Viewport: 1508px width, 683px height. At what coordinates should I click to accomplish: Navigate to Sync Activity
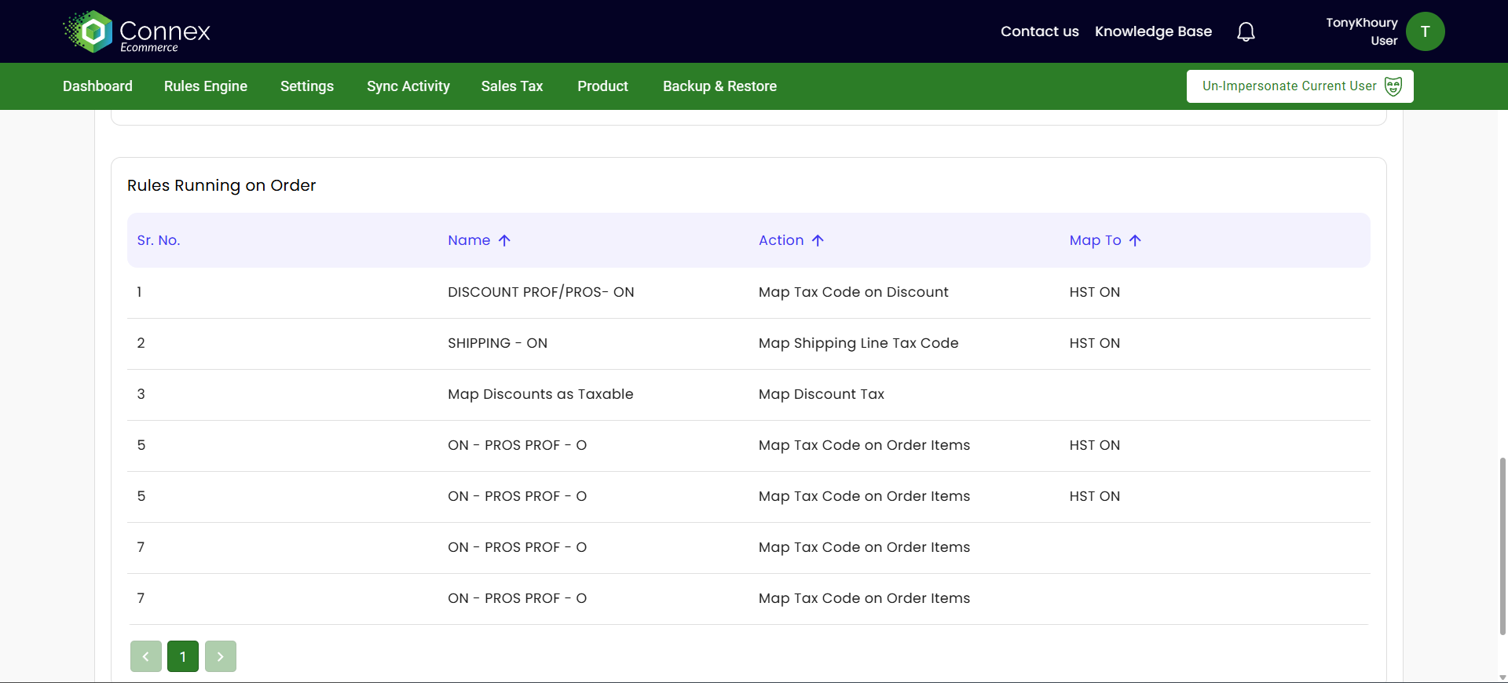coord(408,86)
